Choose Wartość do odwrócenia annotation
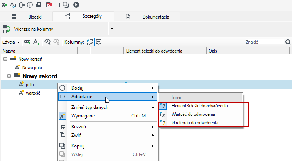 201,114
